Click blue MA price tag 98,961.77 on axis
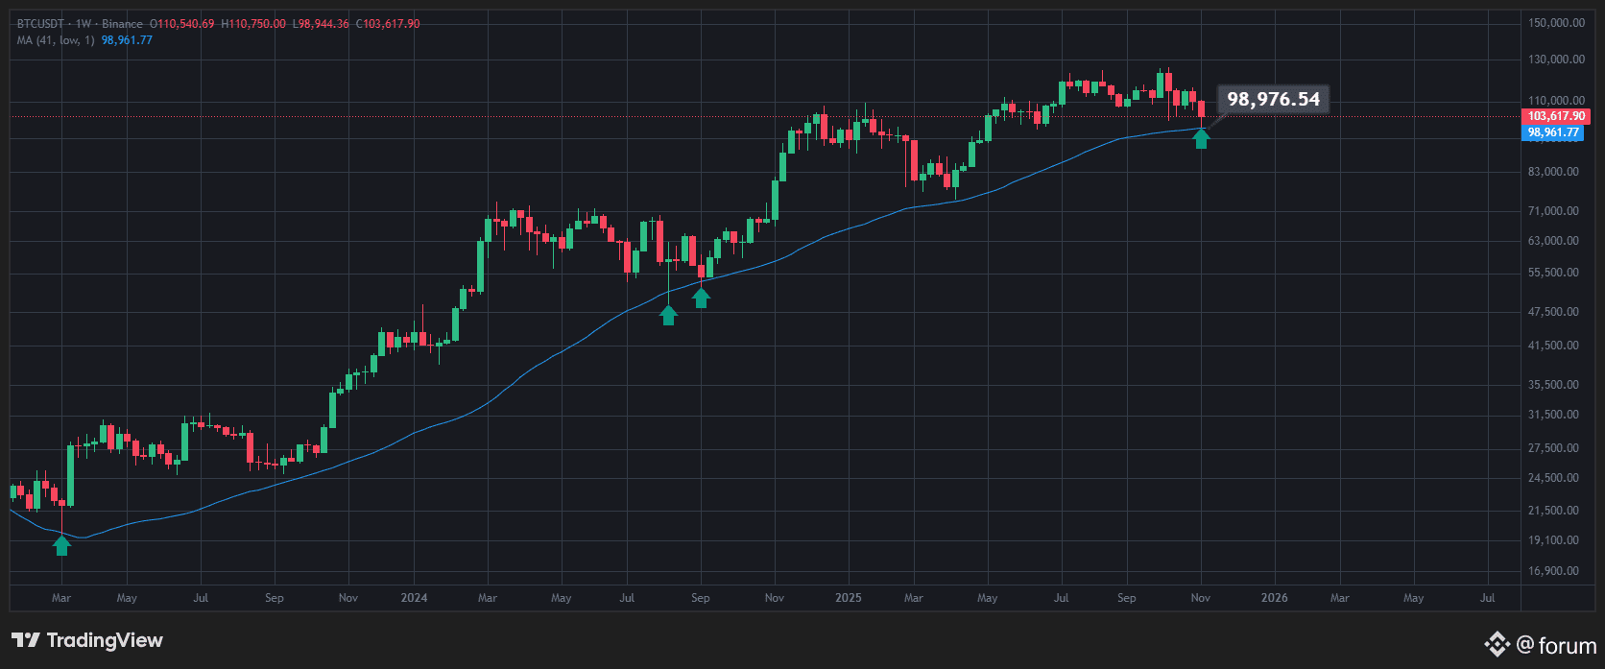 point(1552,132)
